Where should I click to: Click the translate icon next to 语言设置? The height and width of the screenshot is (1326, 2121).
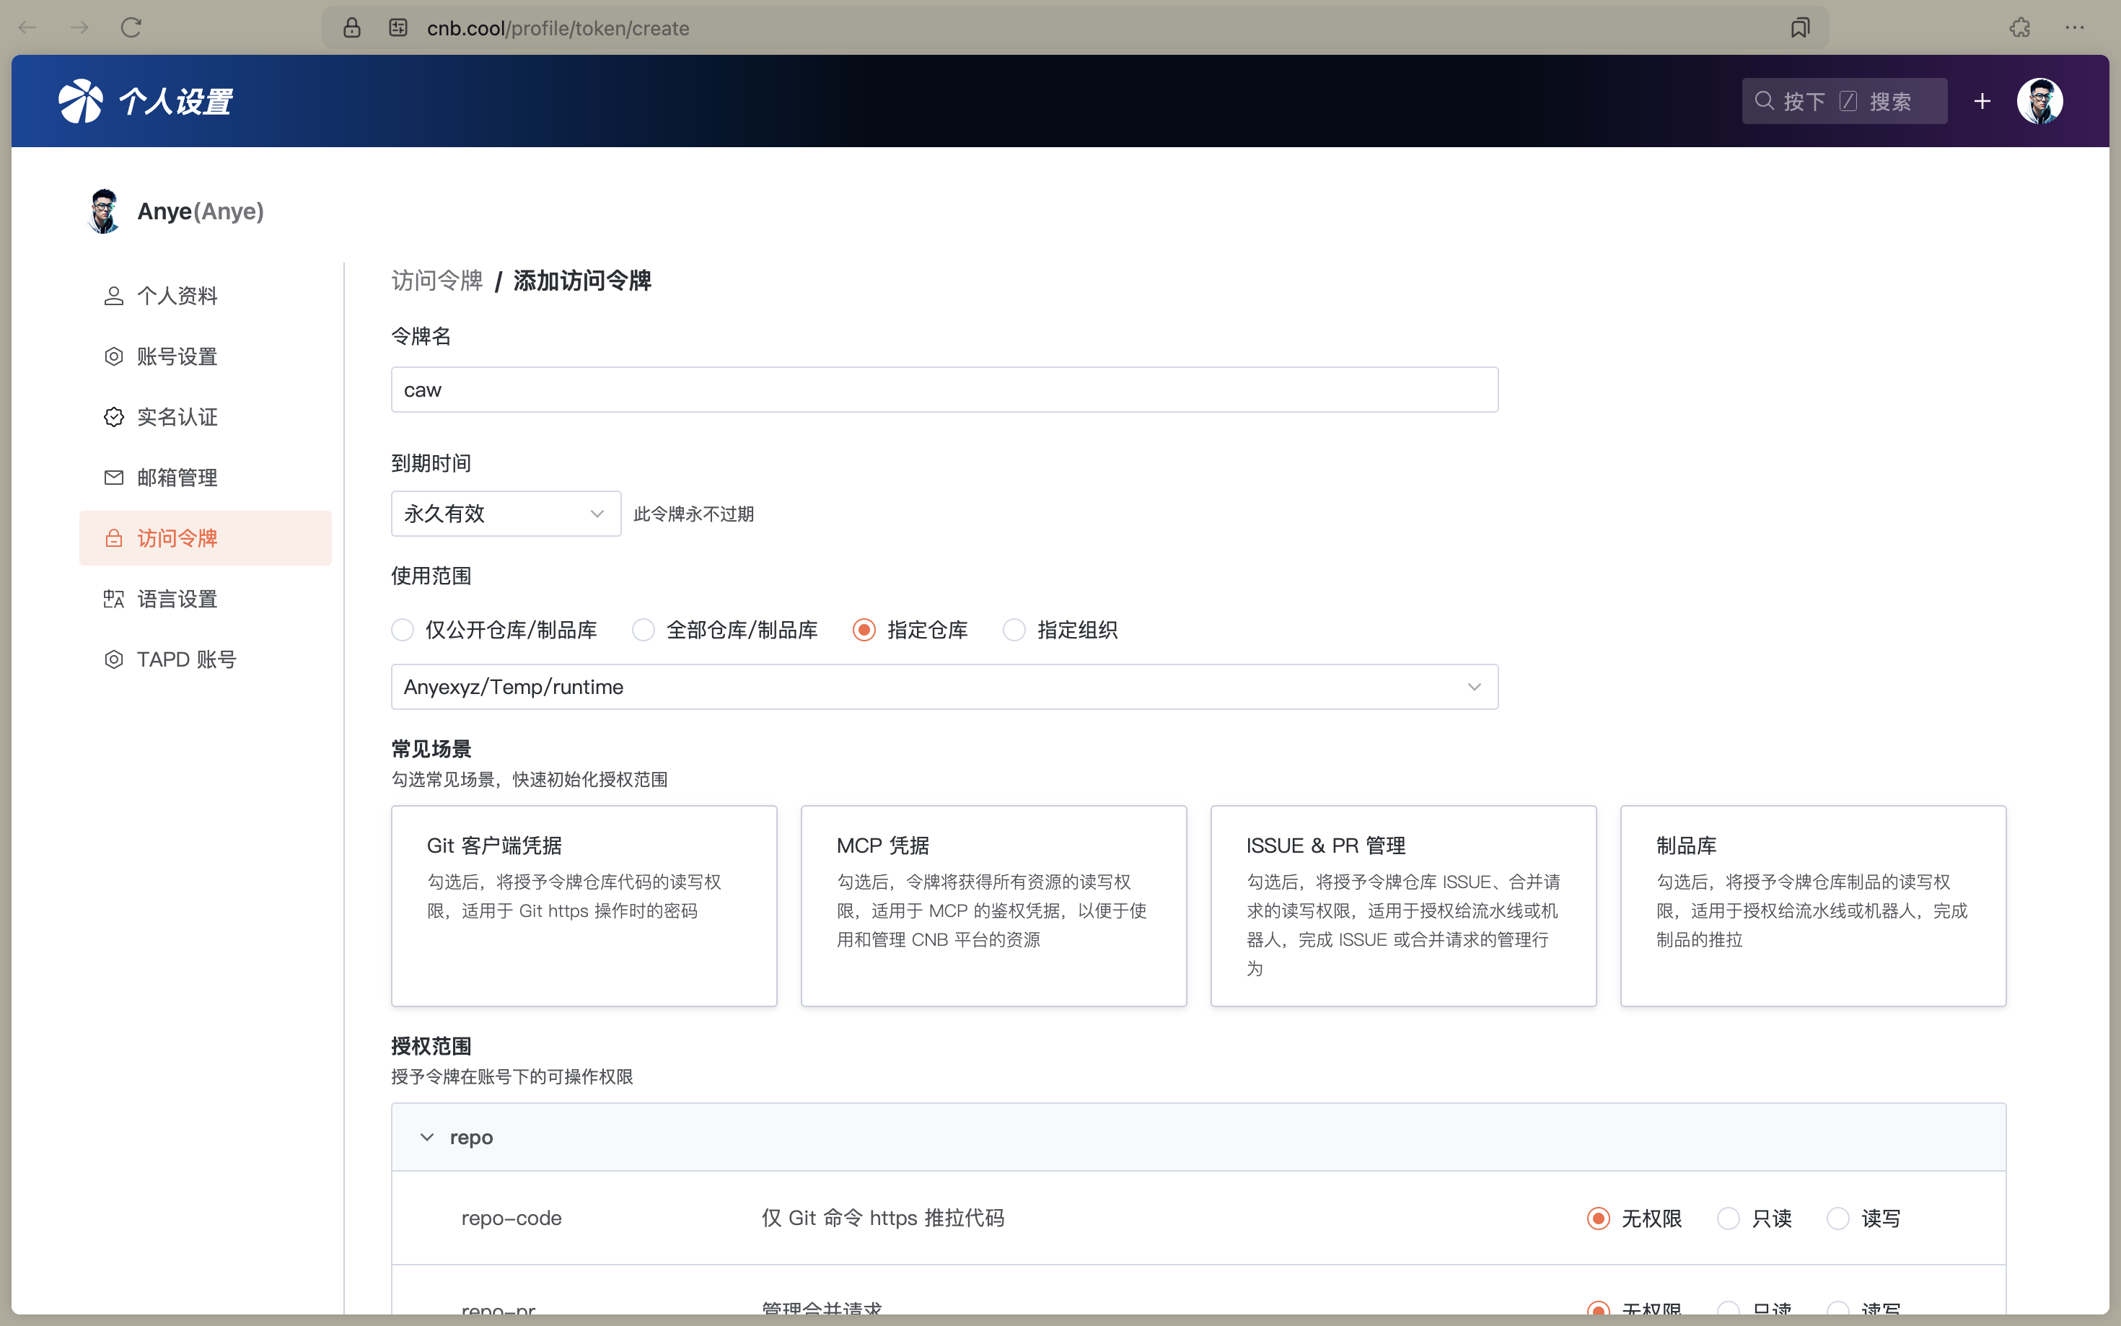(113, 599)
